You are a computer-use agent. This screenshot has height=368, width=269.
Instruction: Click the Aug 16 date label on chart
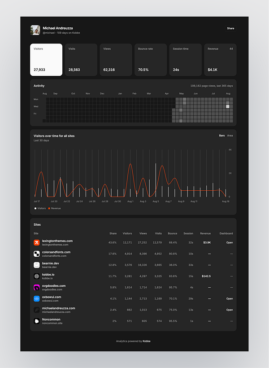point(226,202)
